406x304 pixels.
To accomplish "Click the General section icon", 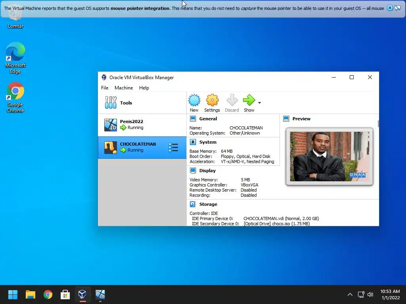I will 193,119.
